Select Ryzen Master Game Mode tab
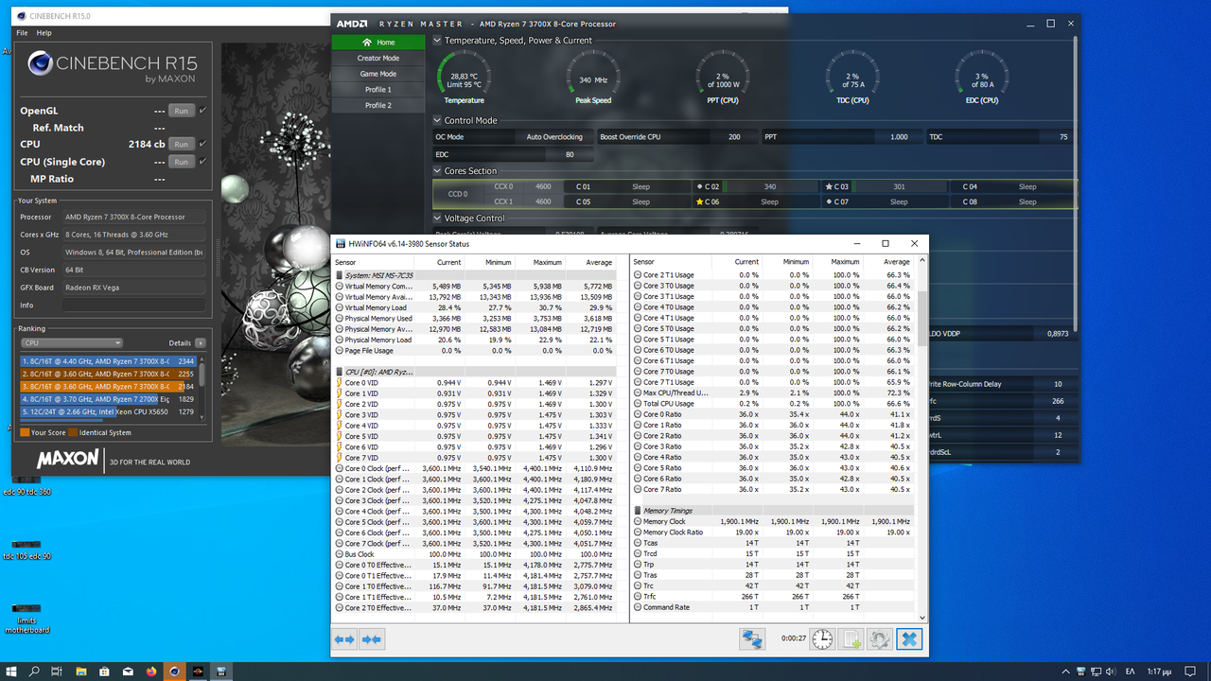The height and width of the screenshot is (681, 1211). (x=378, y=74)
